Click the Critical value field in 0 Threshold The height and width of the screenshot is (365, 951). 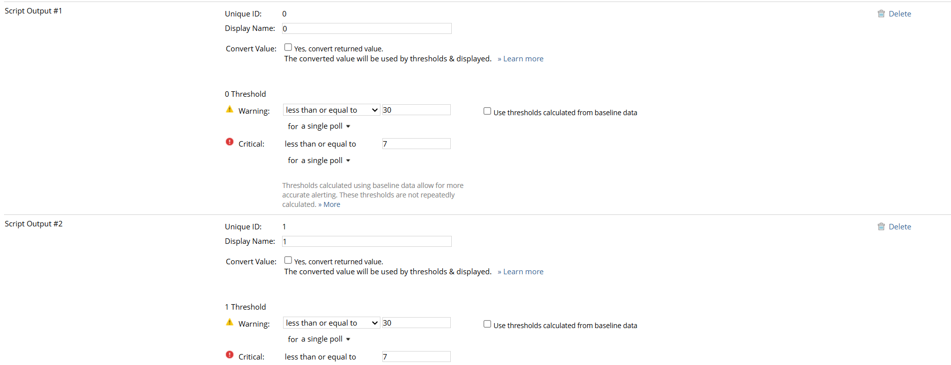pos(416,144)
